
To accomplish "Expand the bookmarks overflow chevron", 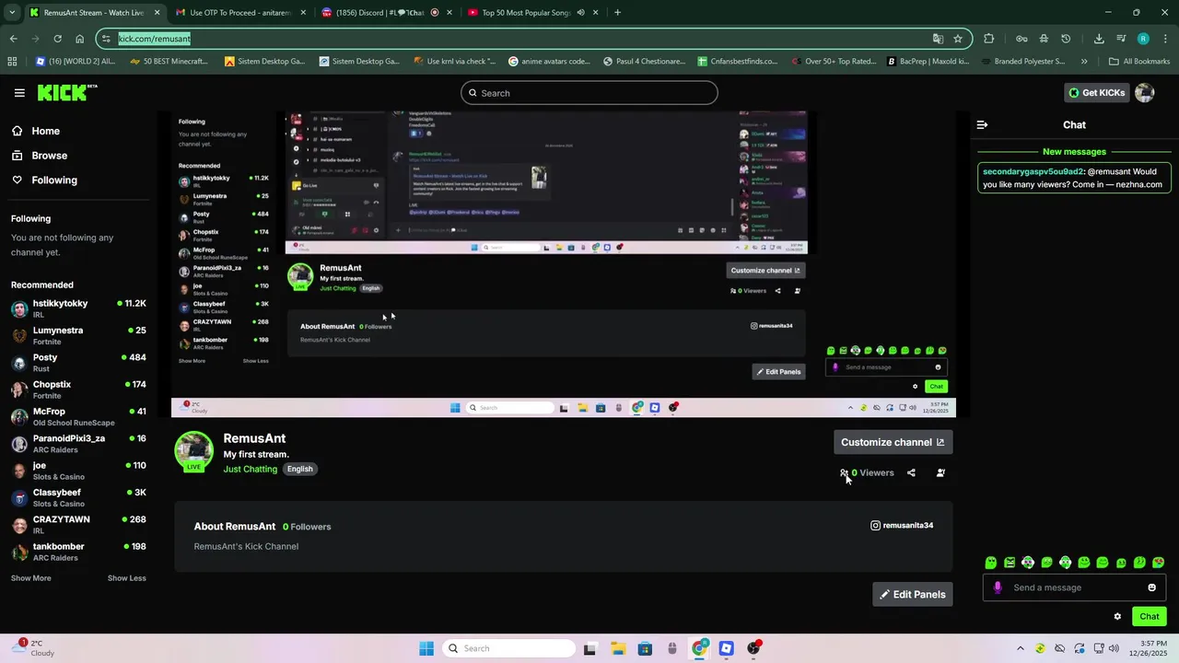I will [1083, 62].
